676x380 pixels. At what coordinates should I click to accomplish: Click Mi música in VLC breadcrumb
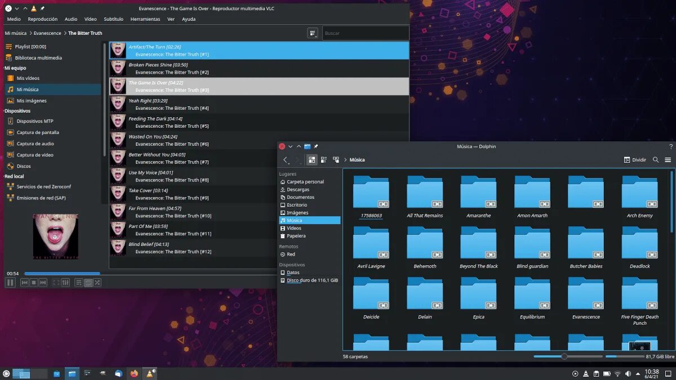point(16,33)
